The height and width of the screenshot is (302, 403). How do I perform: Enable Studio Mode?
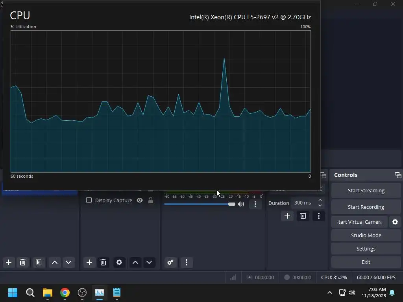coord(366,235)
